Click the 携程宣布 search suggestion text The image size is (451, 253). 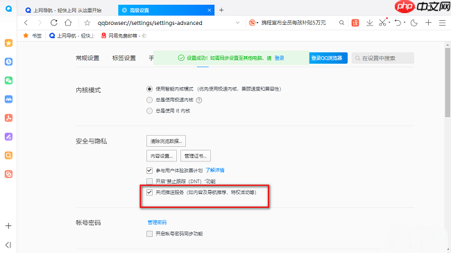point(293,23)
